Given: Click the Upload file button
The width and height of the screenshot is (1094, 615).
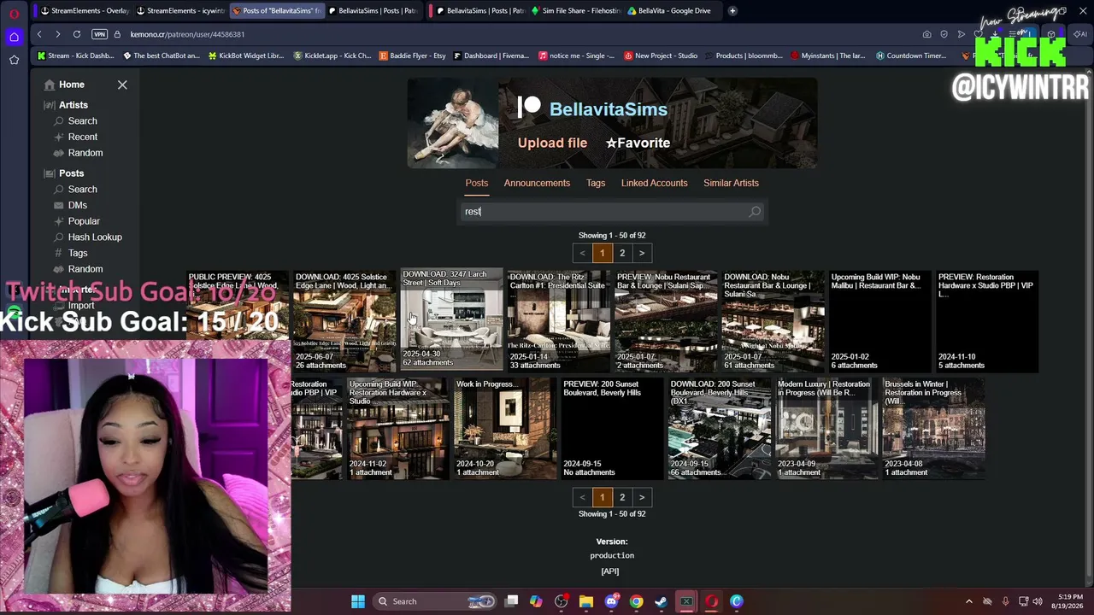Looking at the screenshot, I should pos(552,143).
